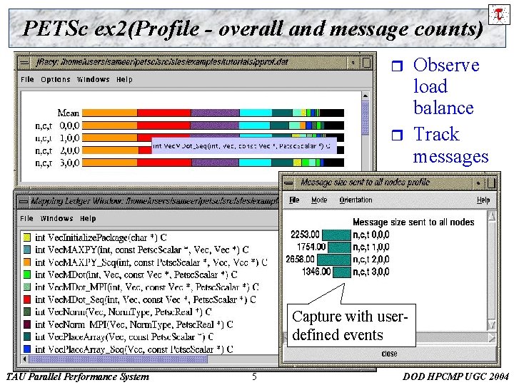Click the jRacy vertical scrollbar up arrow
The height and width of the screenshot is (385, 514).
(366, 96)
